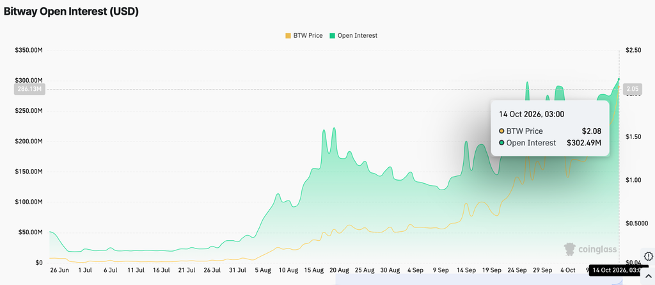
Task: Click the $300.00M left axis label
Action: point(29,80)
